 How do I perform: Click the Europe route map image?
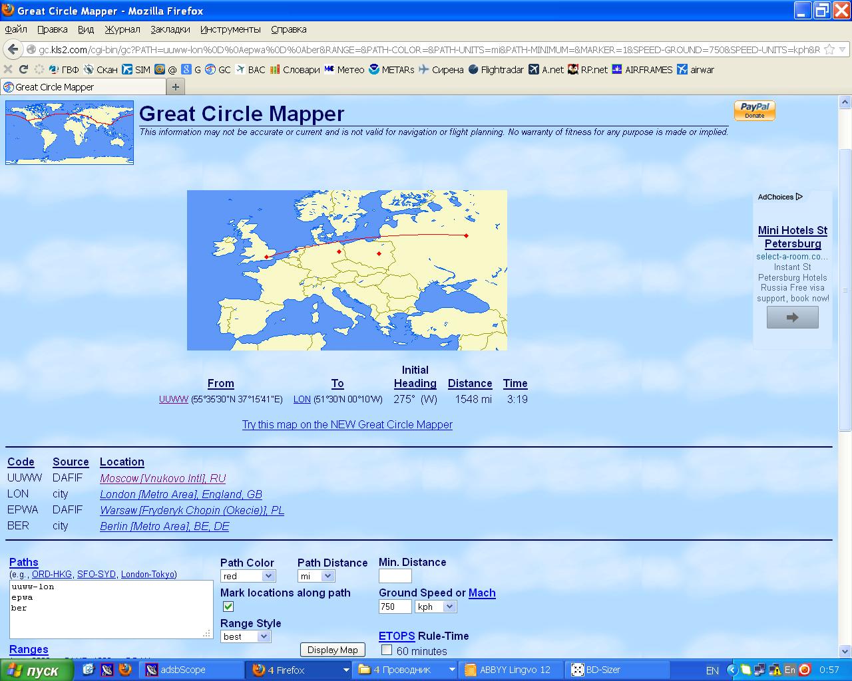[x=347, y=270]
